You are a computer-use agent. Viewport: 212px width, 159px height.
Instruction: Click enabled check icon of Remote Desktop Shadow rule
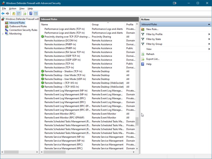42,71
